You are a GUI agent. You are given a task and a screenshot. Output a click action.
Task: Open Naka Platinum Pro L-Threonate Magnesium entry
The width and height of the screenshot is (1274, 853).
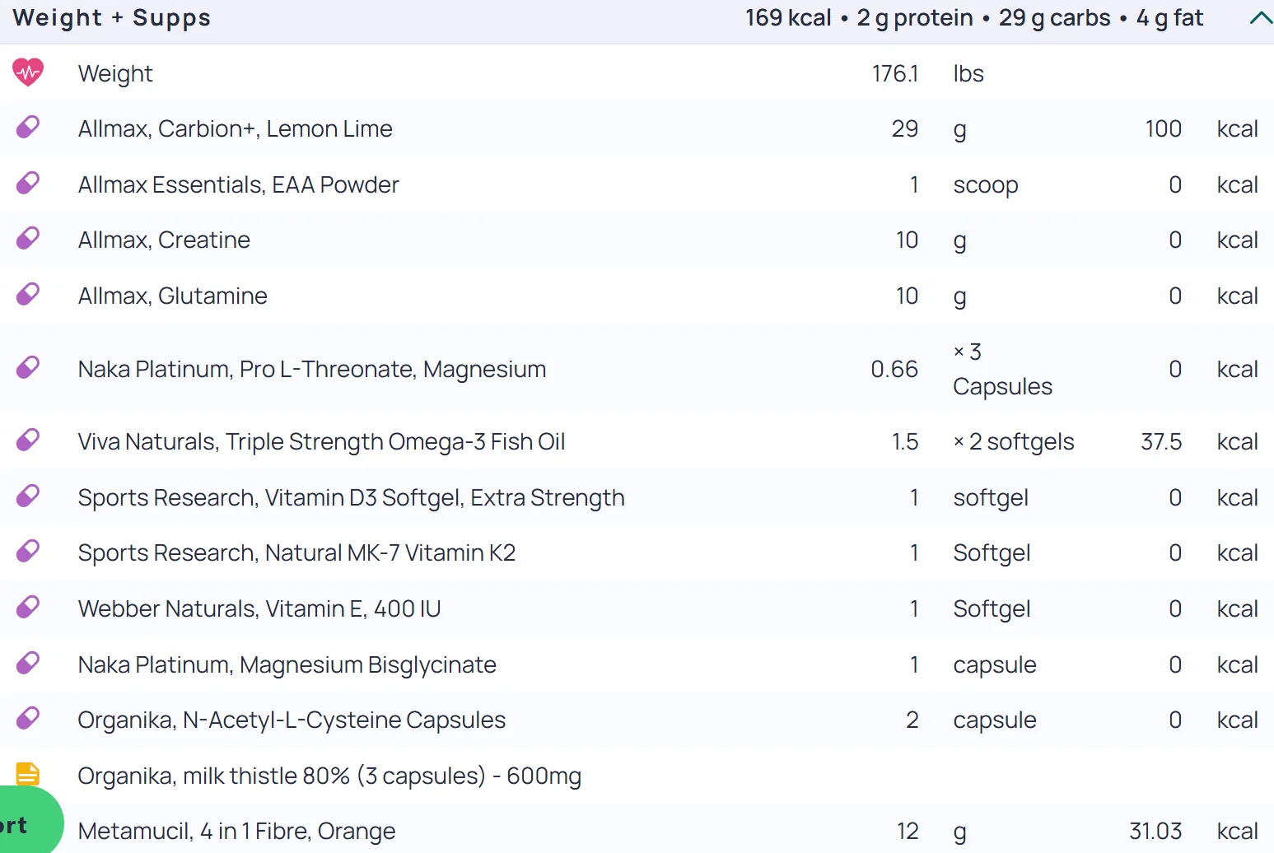click(x=312, y=369)
